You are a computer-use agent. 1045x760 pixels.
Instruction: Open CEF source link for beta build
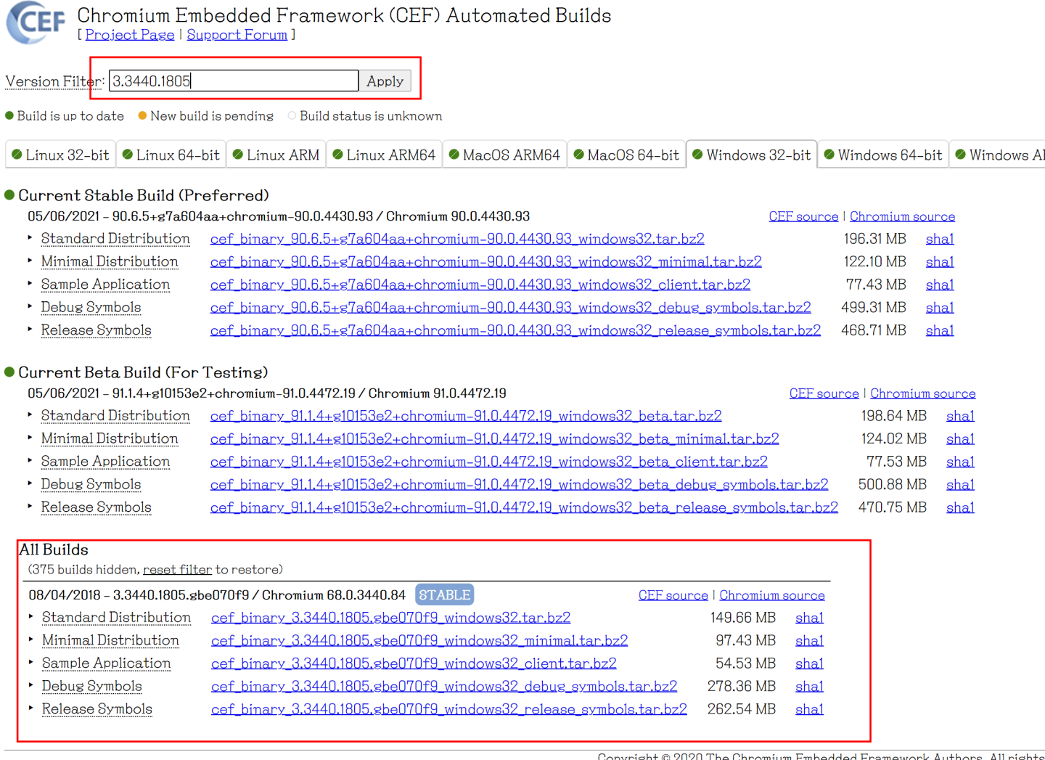coord(824,393)
